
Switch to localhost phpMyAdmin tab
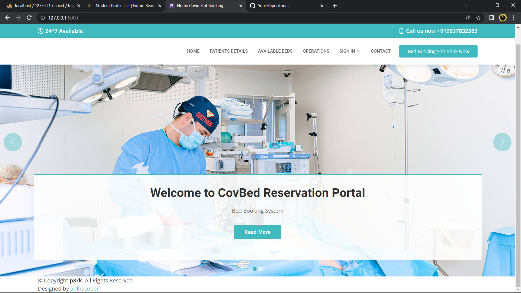pyautogui.click(x=43, y=6)
